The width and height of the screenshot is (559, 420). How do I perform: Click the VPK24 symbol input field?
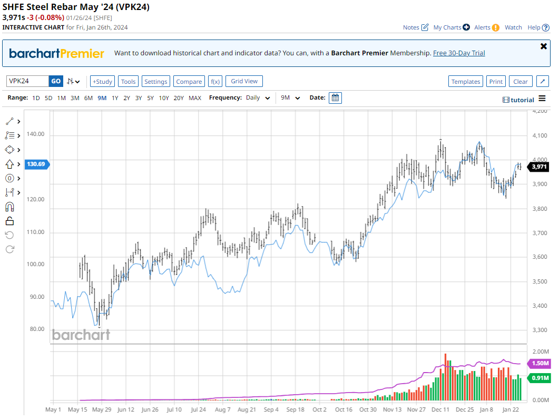[27, 81]
